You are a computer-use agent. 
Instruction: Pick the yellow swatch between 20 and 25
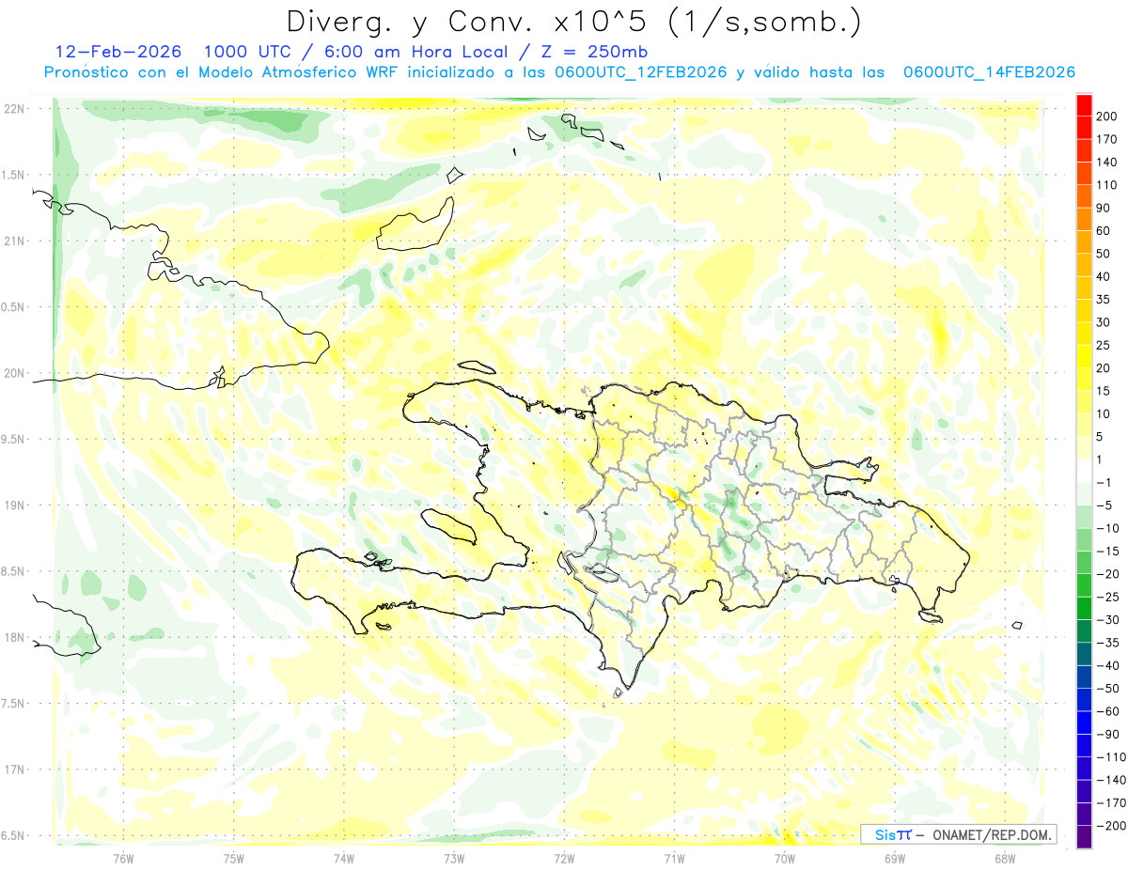[1085, 356]
